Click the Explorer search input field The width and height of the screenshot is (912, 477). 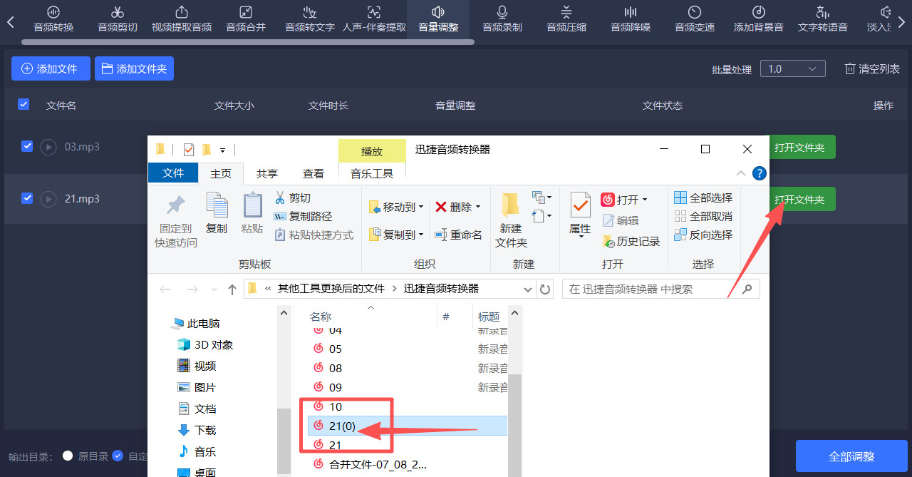coord(660,289)
